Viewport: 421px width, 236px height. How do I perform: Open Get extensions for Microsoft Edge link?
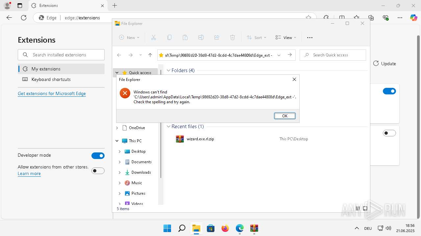click(52, 93)
